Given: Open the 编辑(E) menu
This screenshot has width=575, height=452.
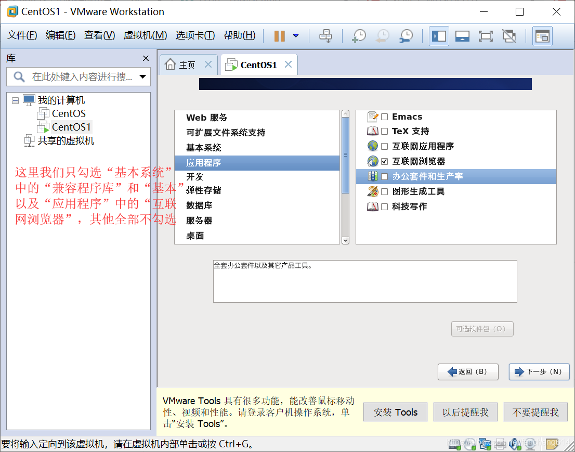Looking at the screenshot, I should (60, 35).
